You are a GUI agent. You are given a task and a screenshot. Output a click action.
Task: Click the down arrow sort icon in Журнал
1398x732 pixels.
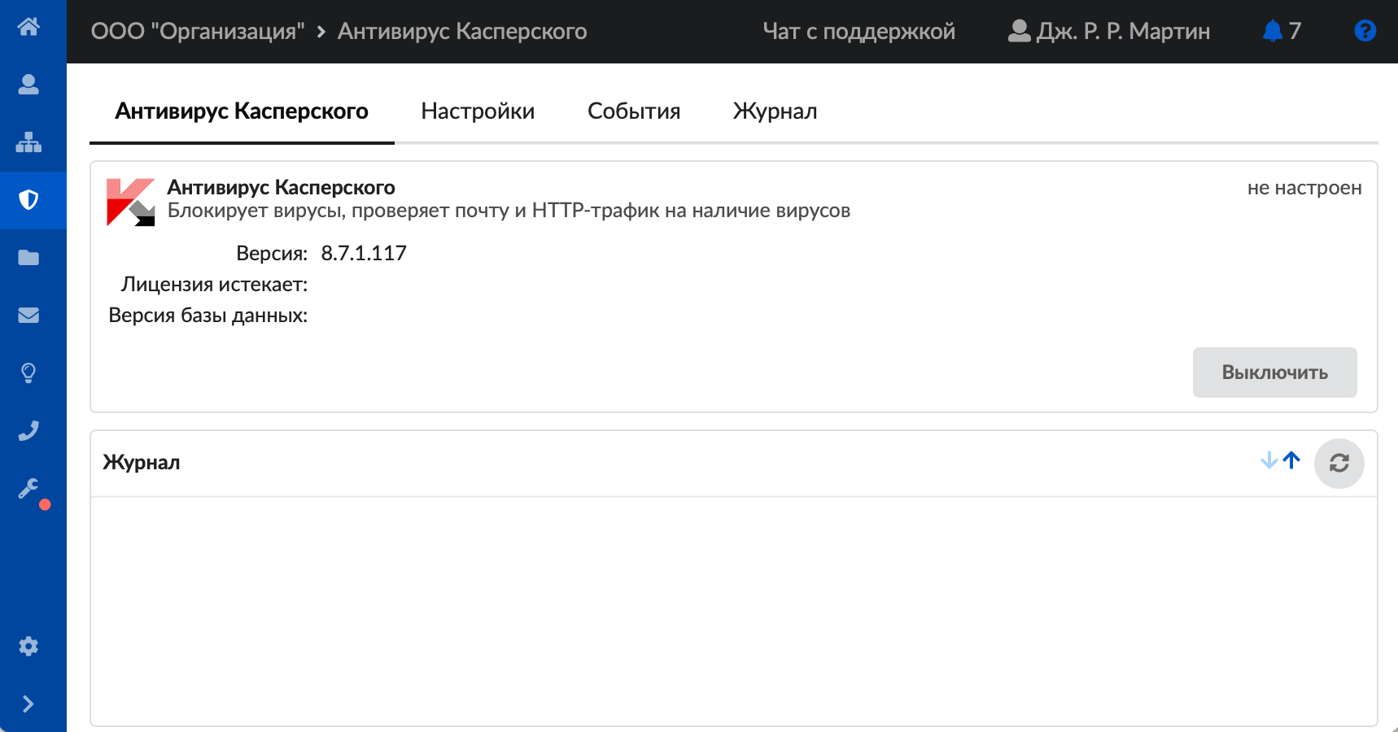(x=1269, y=460)
